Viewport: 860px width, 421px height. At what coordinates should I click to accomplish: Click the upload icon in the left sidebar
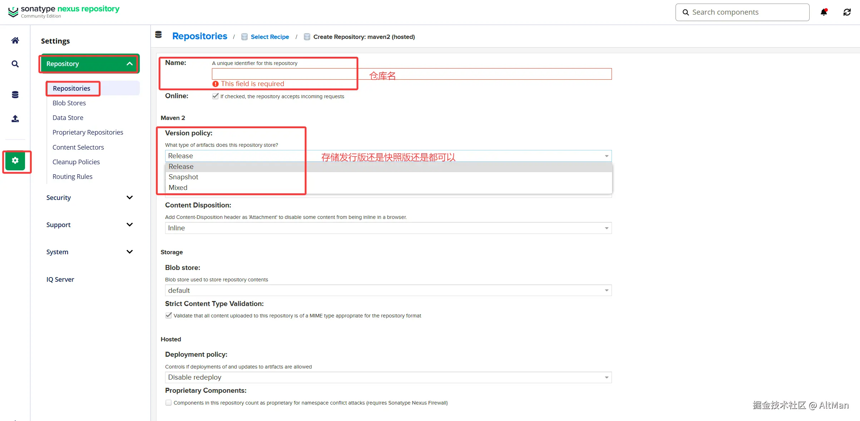point(15,119)
